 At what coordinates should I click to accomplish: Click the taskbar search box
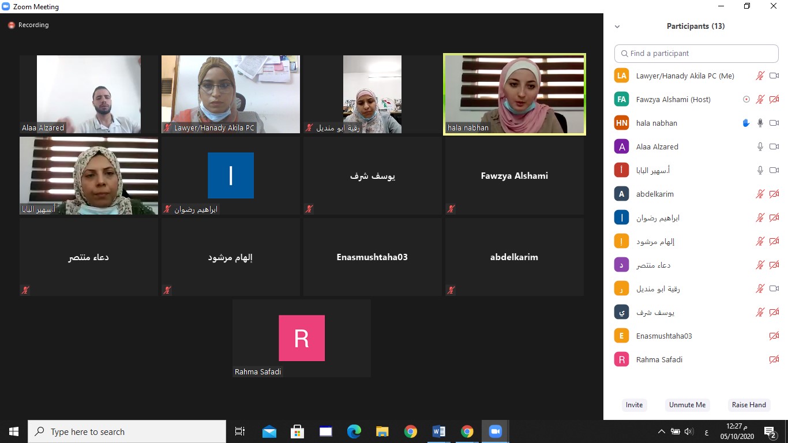(127, 431)
